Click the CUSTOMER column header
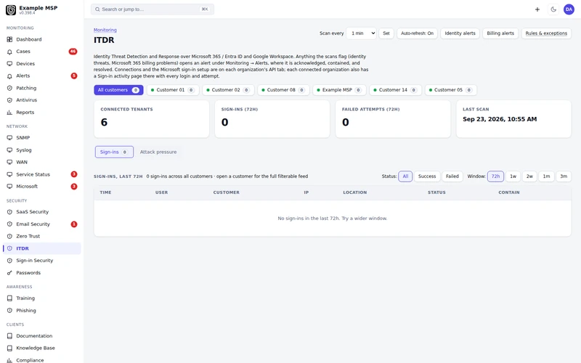Image resolution: width=581 pixels, height=363 pixels. [x=227, y=192]
